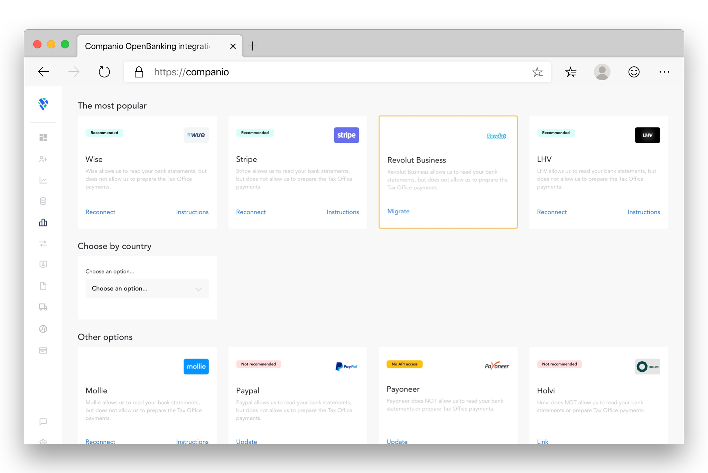The height and width of the screenshot is (473, 708).
Task: Click the database stack sidebar icon
Action: [x=43, y=201]
